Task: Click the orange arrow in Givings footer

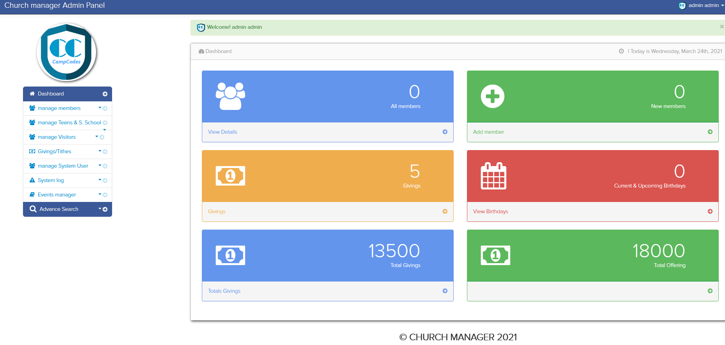Action: 445,211
